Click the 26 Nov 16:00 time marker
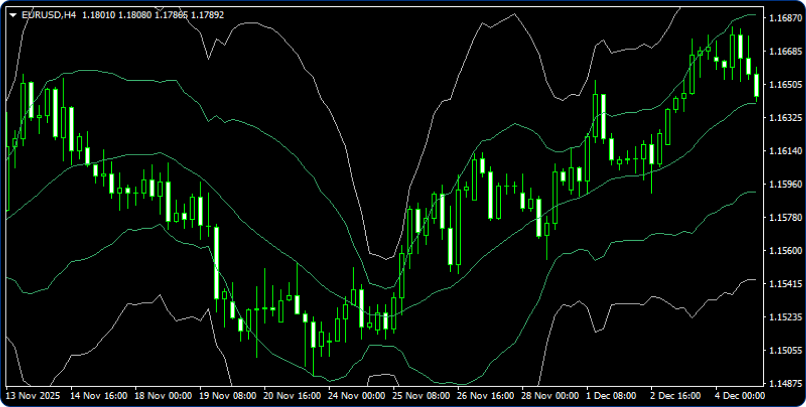806x407 pixels. (485, 395)
